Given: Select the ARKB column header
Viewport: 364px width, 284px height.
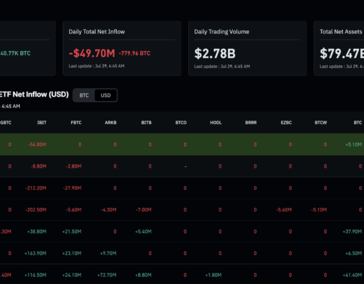Looking at the screenshot, I should pyautogui.click(x=110, y=123).
